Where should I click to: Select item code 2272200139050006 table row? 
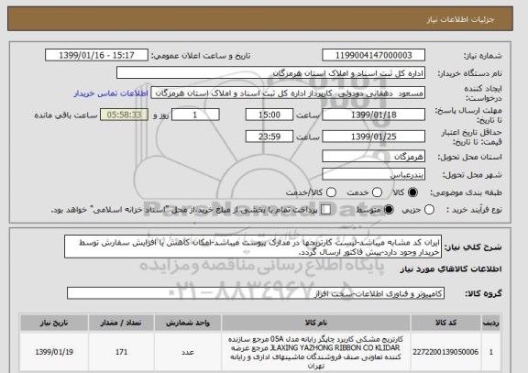[x=260, y=353]
